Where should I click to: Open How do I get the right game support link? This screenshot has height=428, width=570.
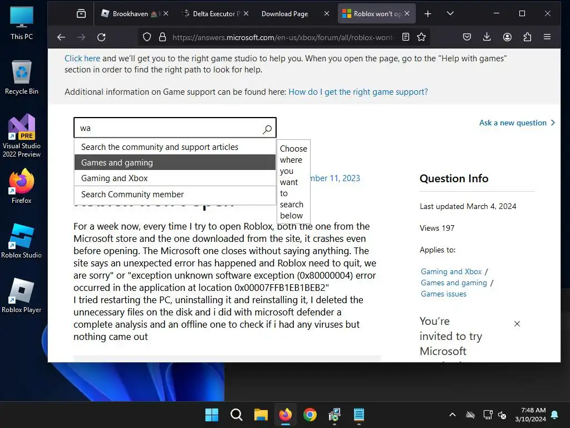[x=358, y=92]
